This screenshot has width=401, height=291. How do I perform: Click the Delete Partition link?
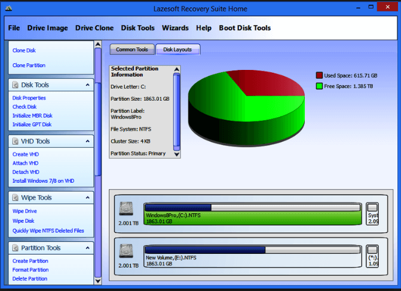coord(30,278)
